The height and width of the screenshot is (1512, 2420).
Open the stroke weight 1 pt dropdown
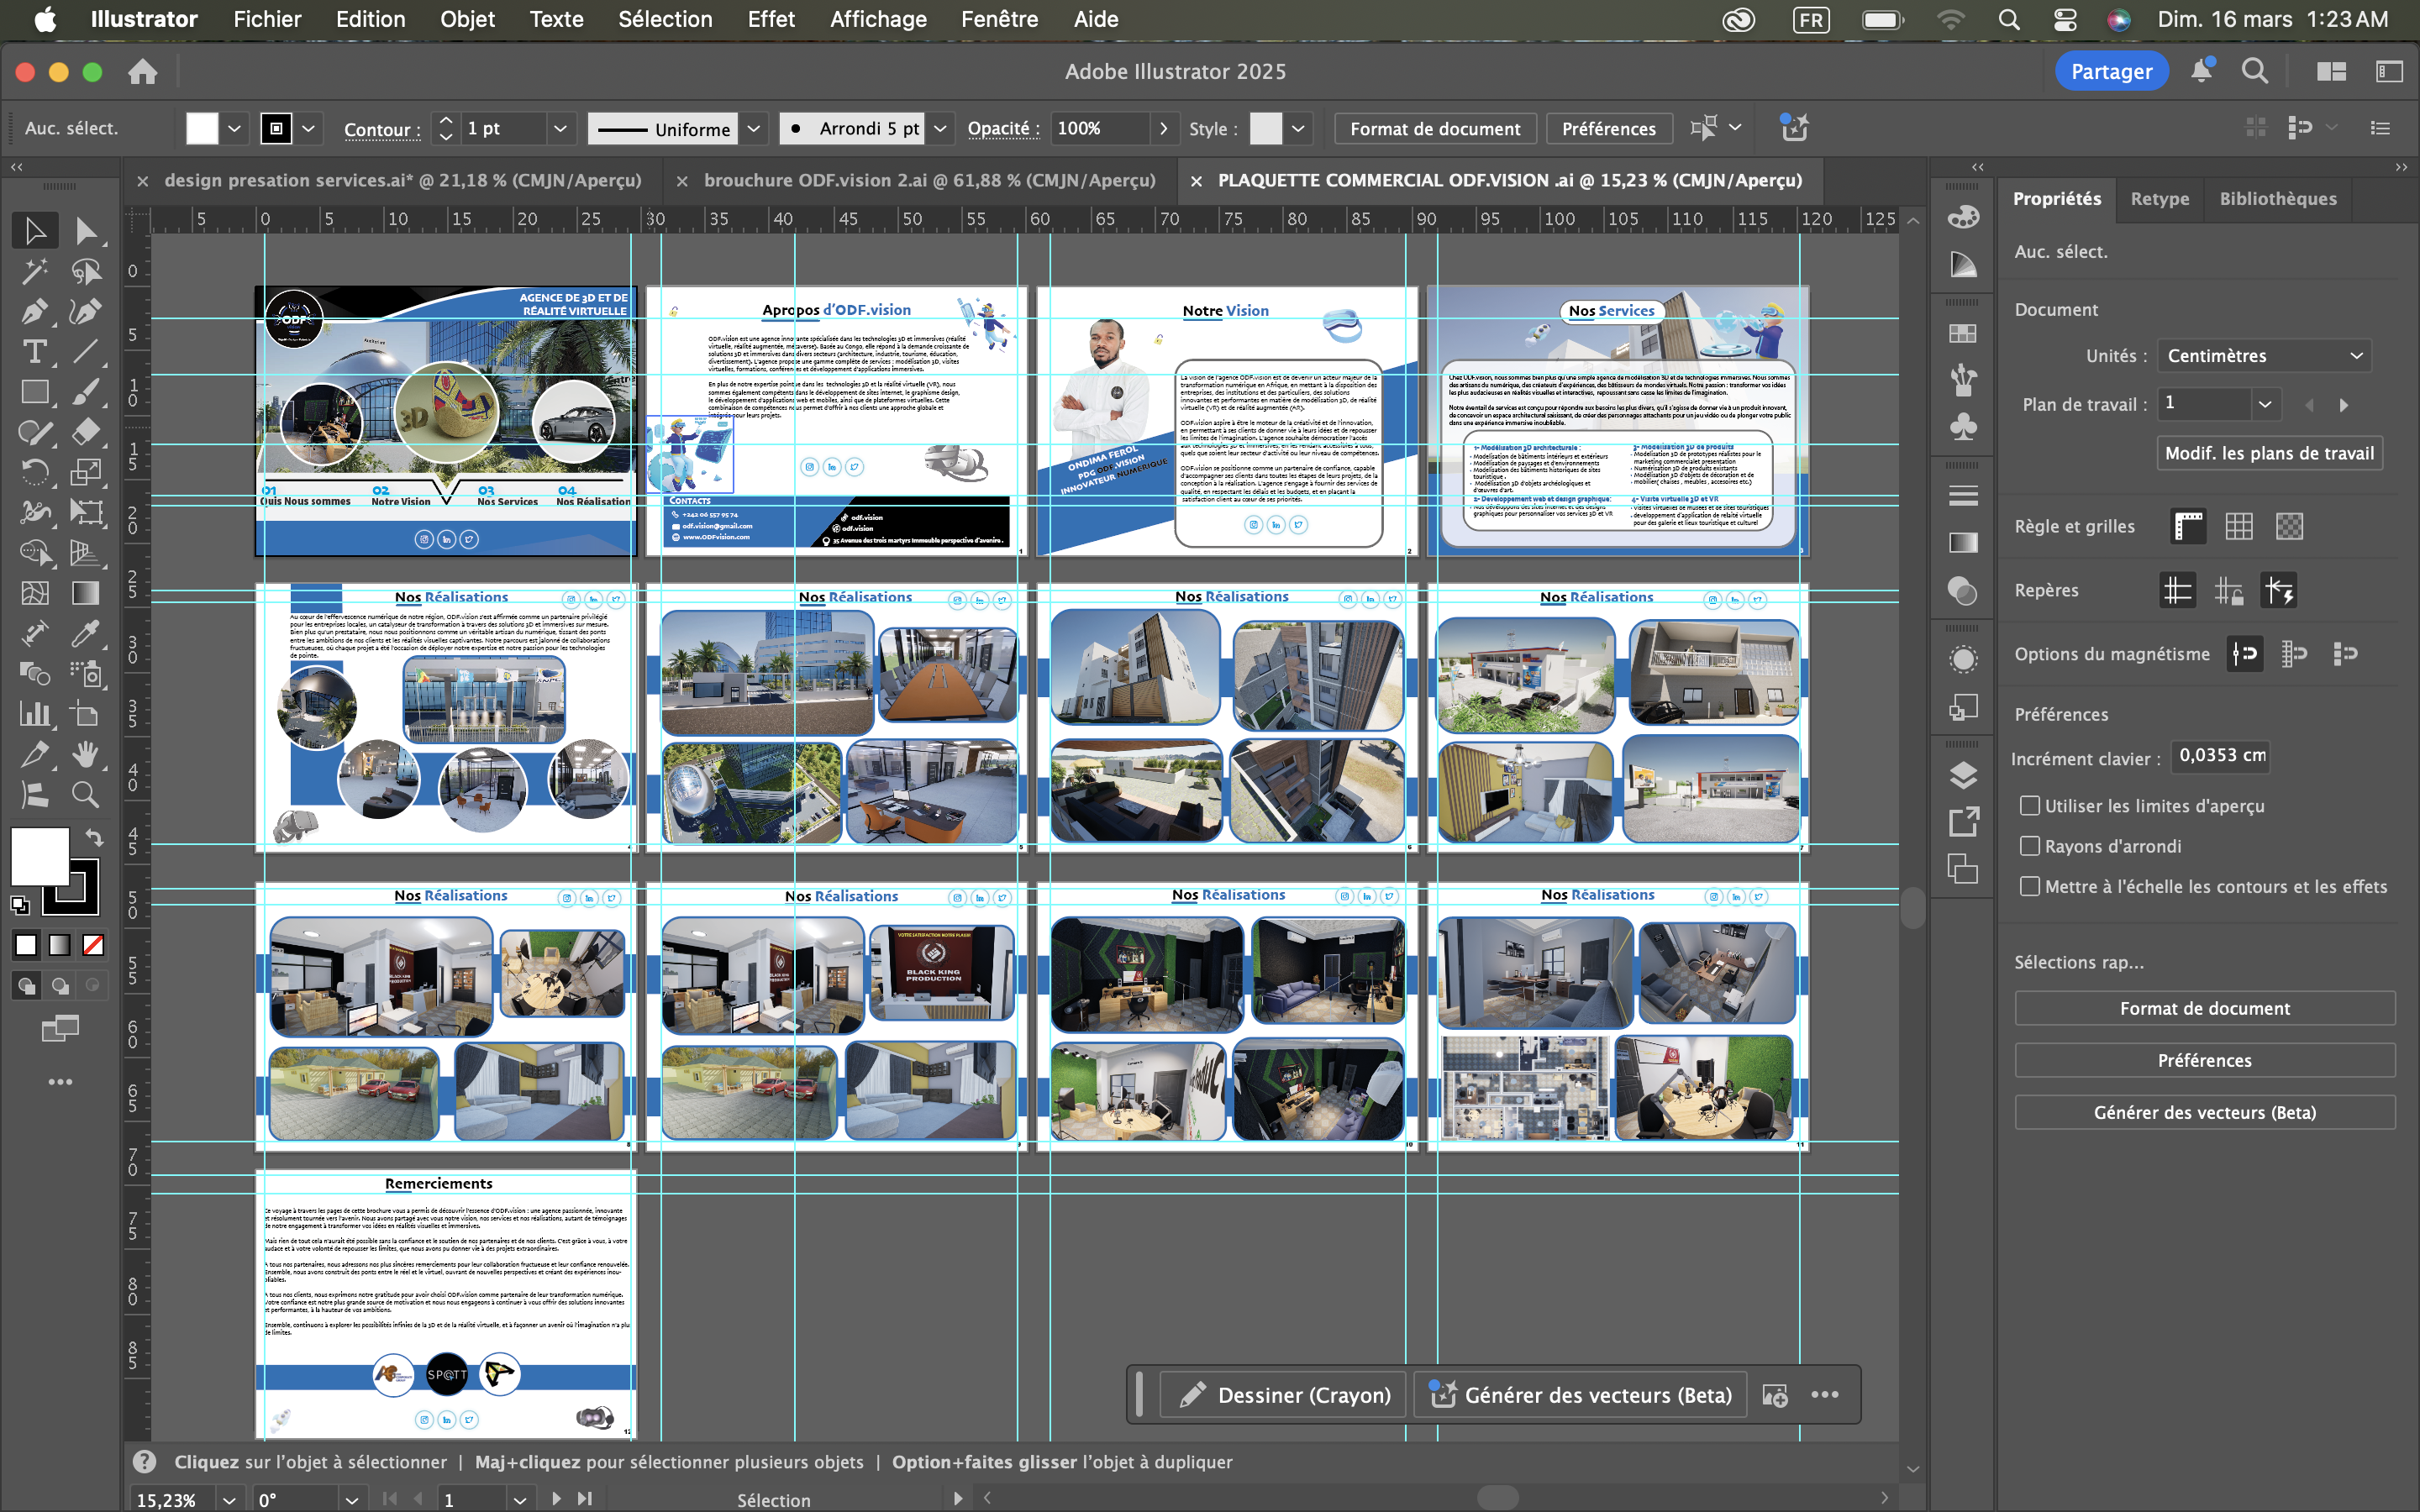pyautogui.click(x=560, y=128)
